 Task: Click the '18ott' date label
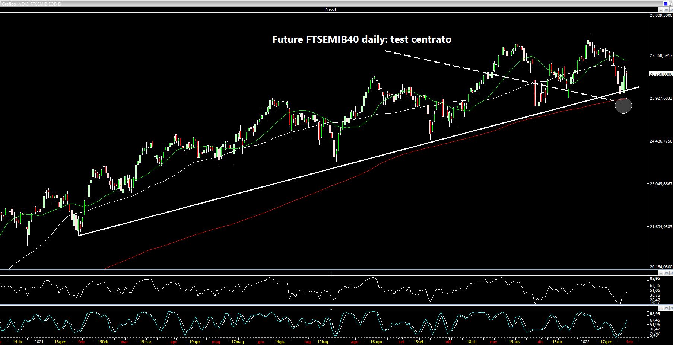point(472,342)
